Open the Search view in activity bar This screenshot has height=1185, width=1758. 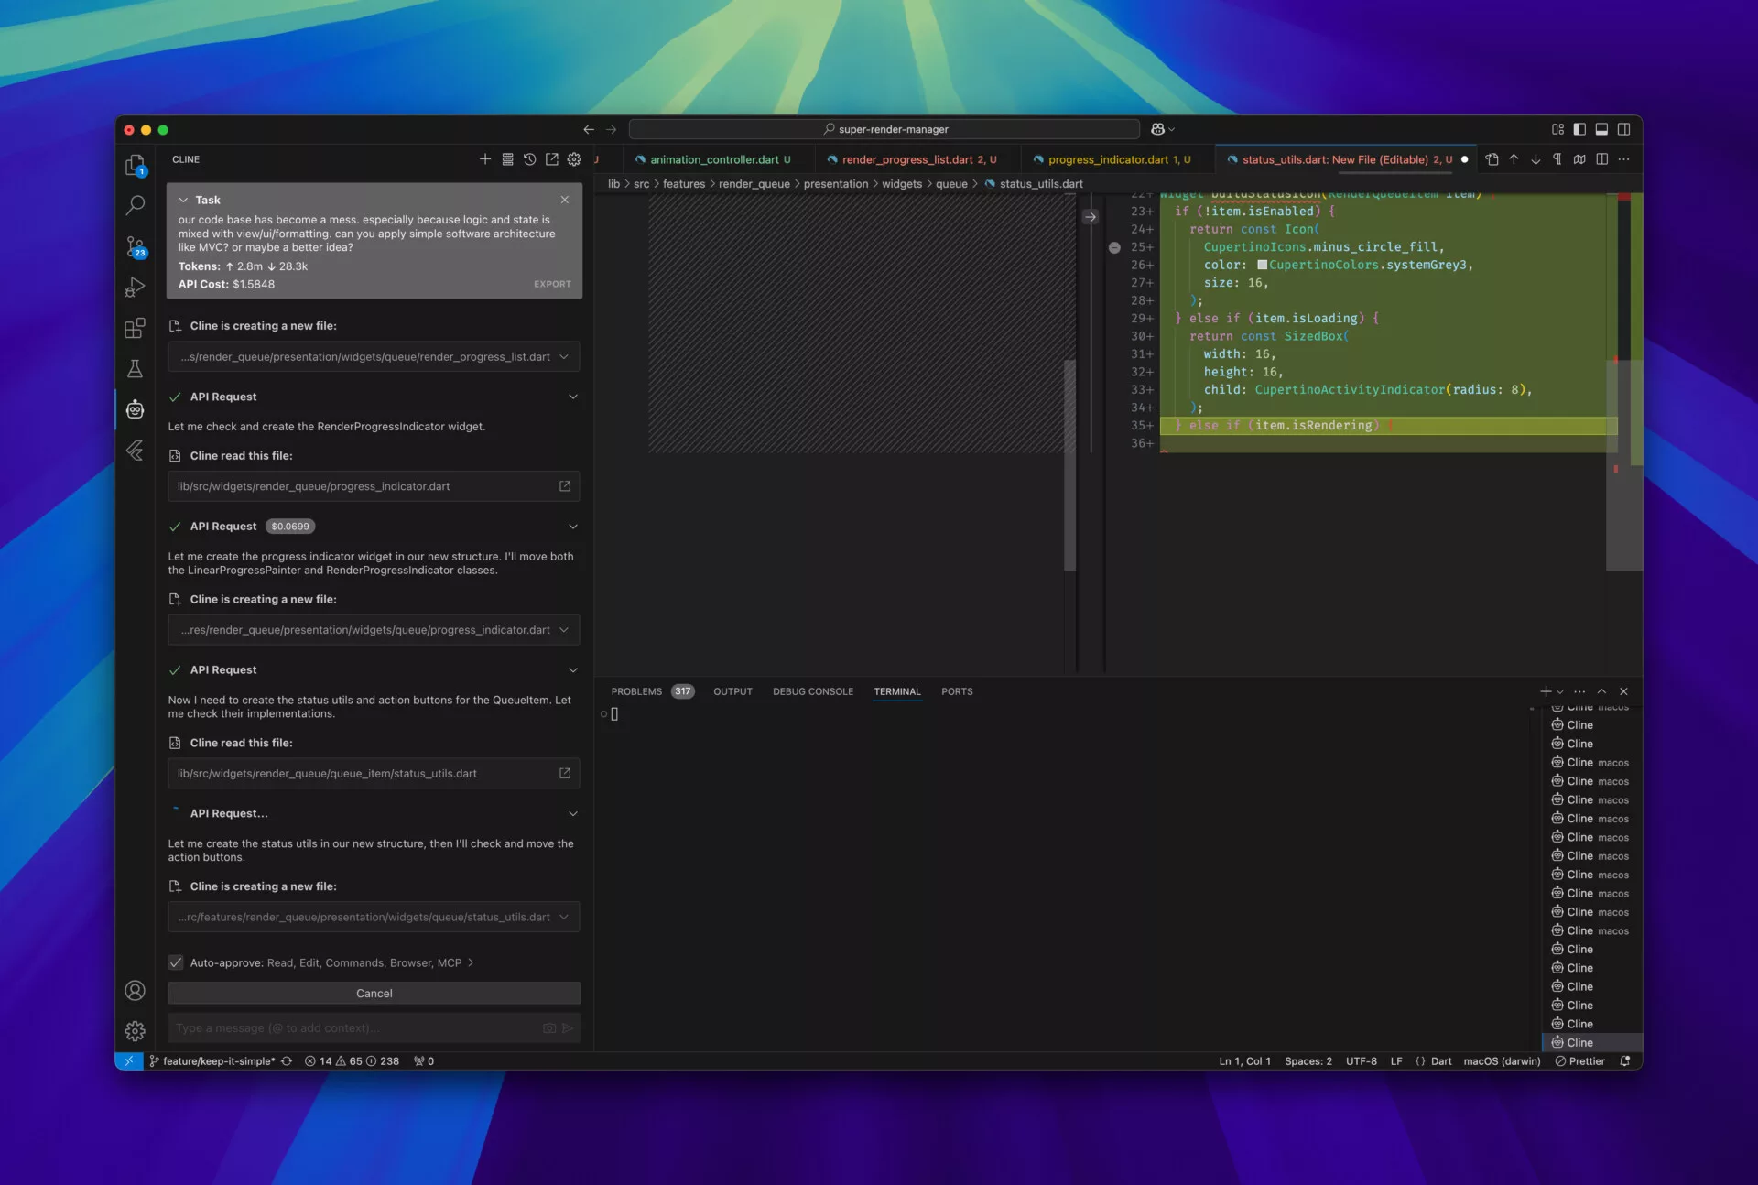point(135,205)
